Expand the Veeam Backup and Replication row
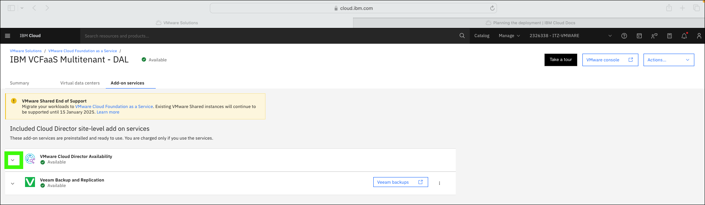705x205 pixels. [x=13, y=183]
